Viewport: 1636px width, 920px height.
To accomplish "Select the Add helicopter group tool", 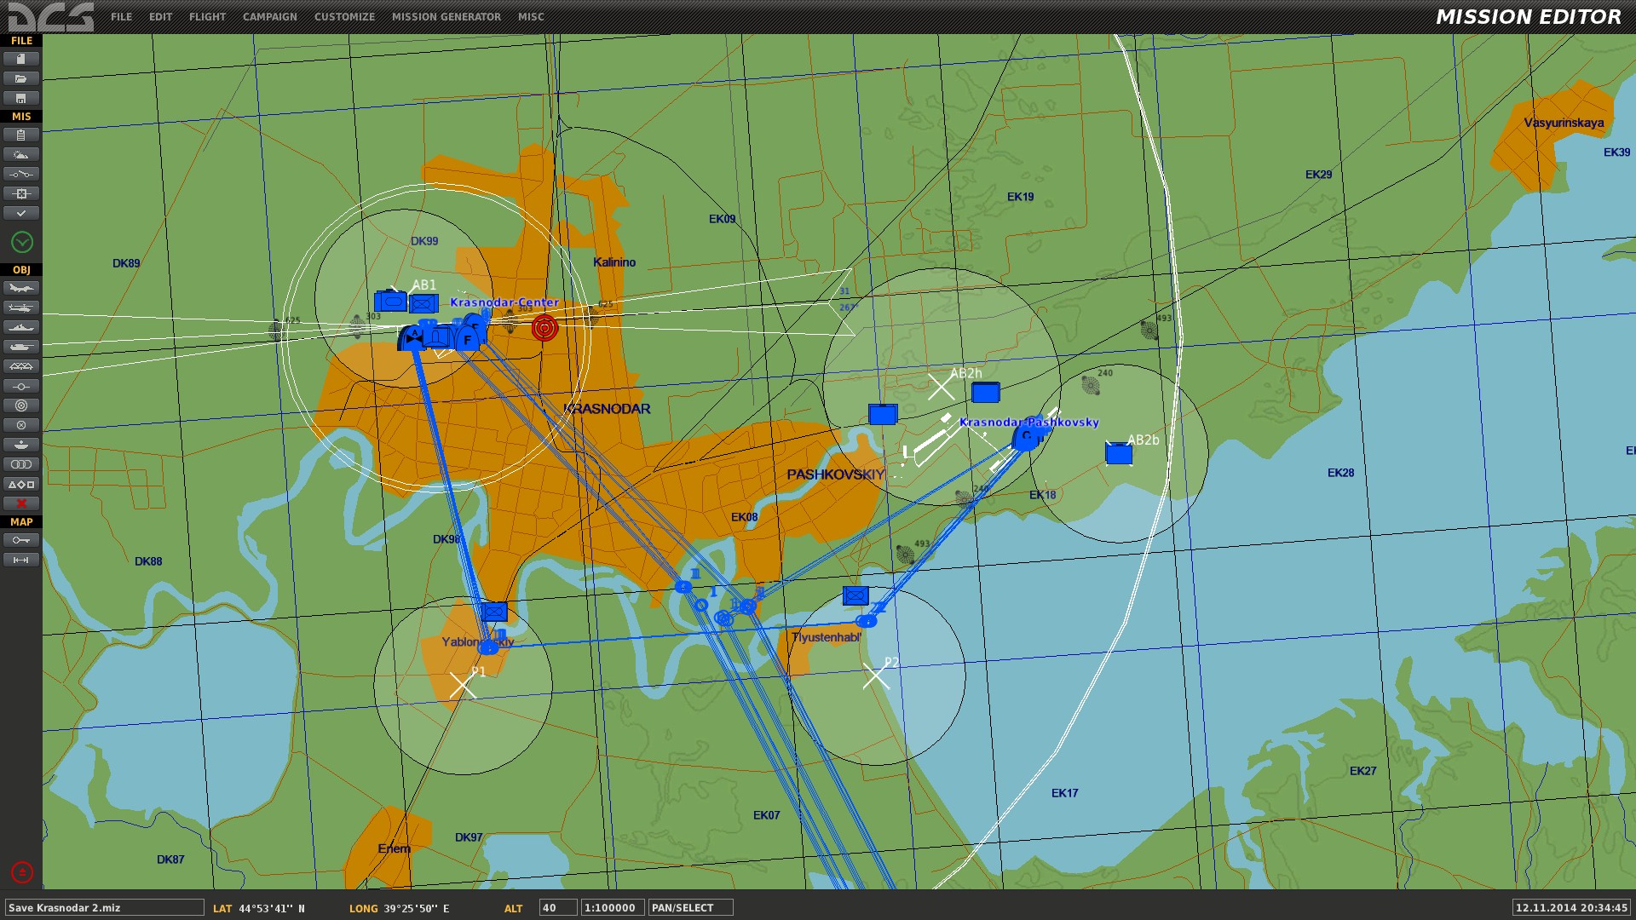I will coord(21,308).
